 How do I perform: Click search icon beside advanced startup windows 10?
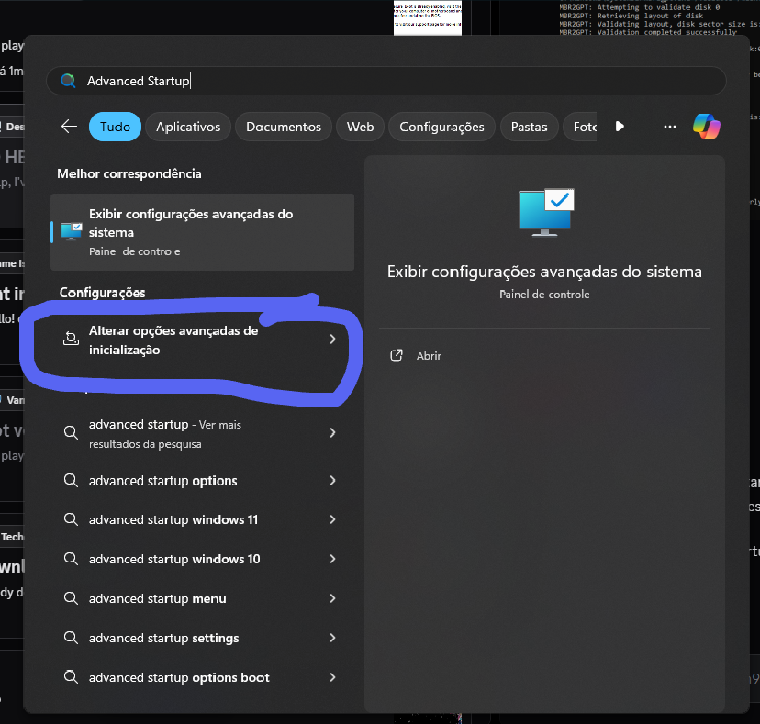click(71, 559)
